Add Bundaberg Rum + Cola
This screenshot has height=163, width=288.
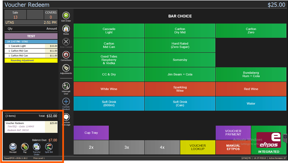(x=251, y=74)
